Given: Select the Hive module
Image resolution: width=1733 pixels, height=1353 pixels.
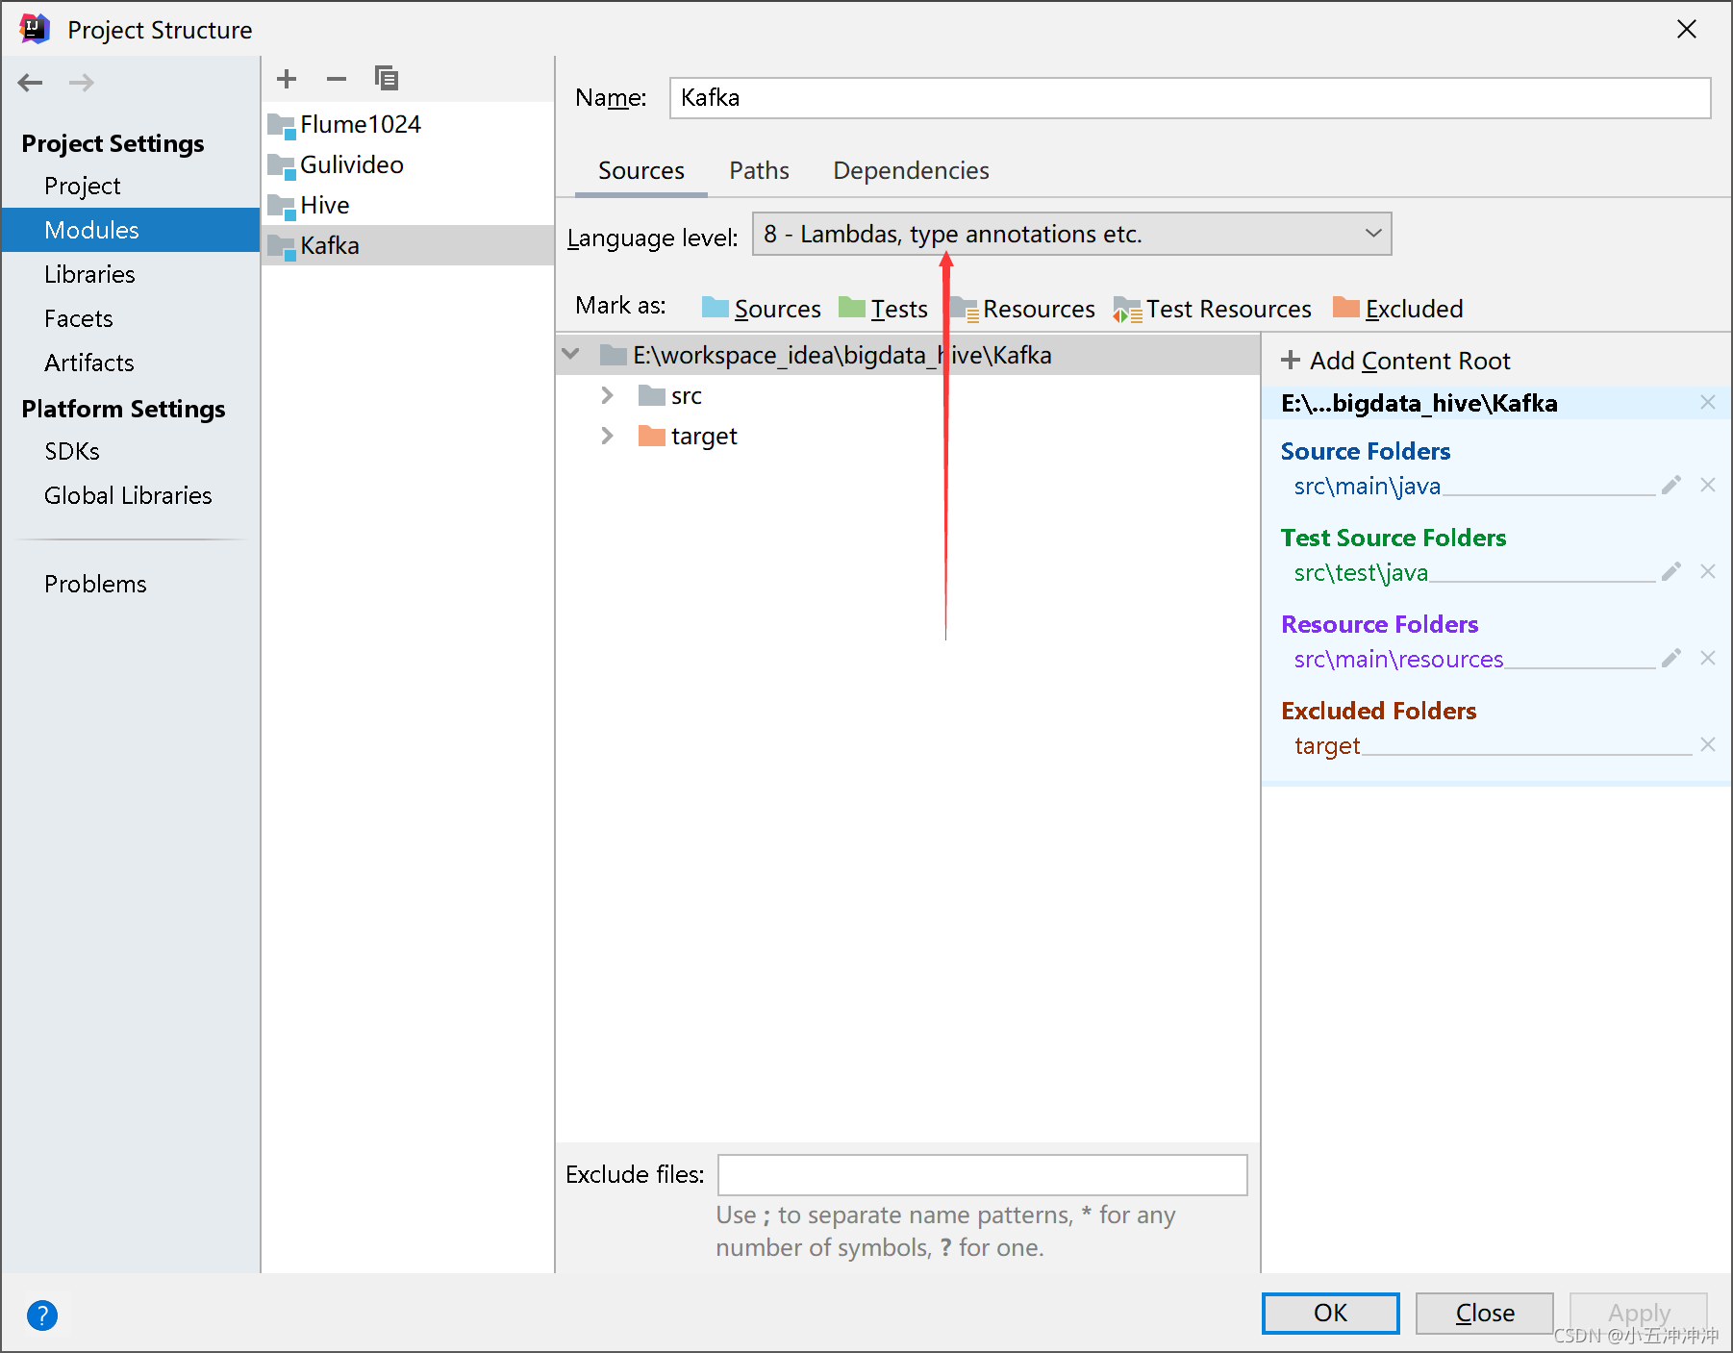Looking at the screenshot, I should (x=408, y=205).
